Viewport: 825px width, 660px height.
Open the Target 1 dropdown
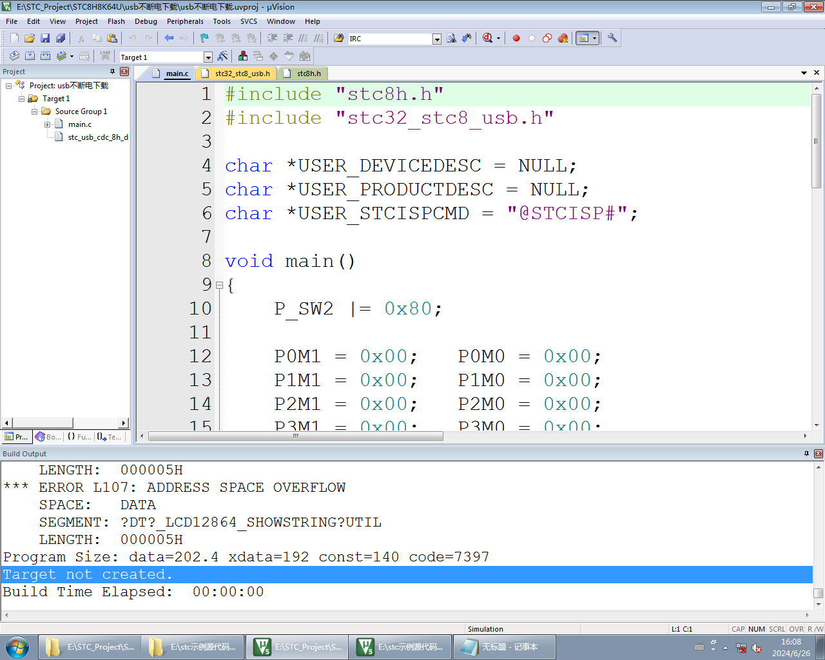208,57
